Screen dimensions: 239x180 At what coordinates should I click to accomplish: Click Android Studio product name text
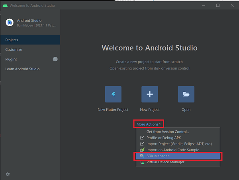point(29,21)
